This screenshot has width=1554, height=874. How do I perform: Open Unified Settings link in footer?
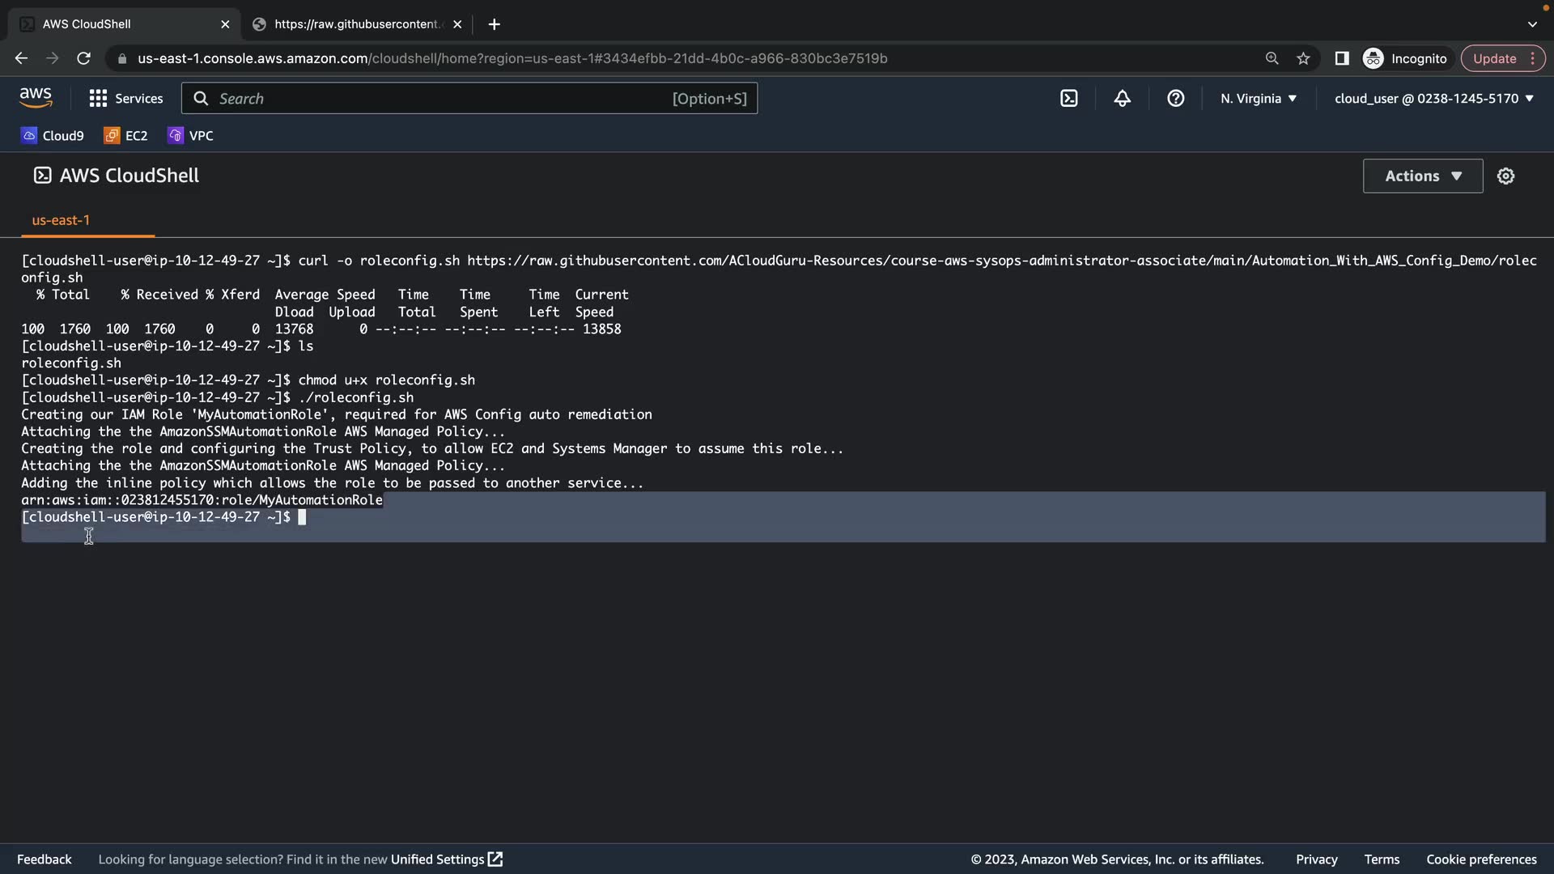pos(446,859)
